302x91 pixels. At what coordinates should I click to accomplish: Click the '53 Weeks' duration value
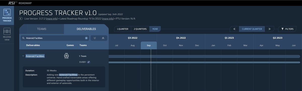click(51, 71)
